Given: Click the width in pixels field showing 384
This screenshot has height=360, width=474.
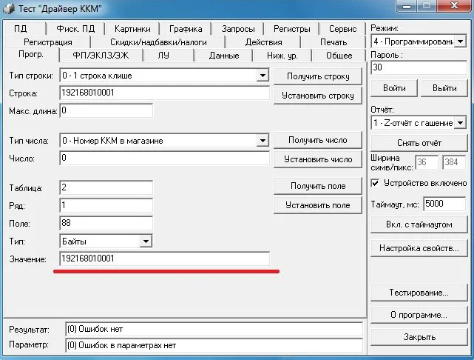Looking at the screenshot, I should 454,162.
